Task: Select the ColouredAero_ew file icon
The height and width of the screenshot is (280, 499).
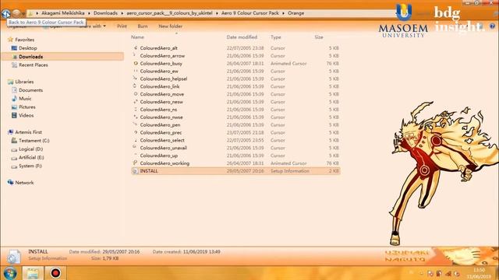Action: (x=135, y=71)
